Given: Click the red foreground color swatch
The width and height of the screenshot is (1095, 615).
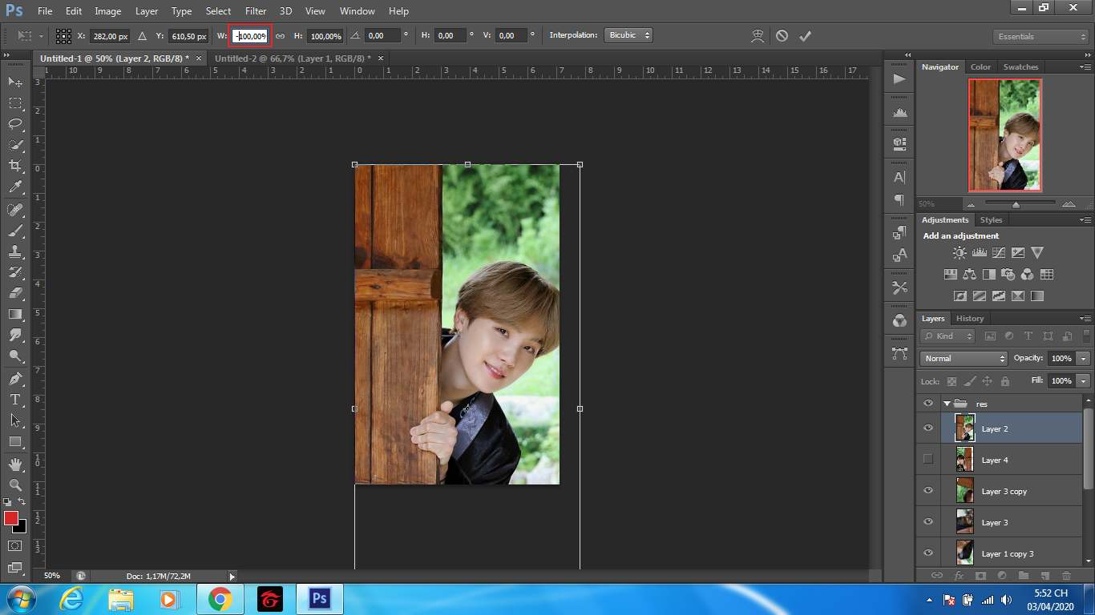Looking at the screenshot, I should (11, 518).
